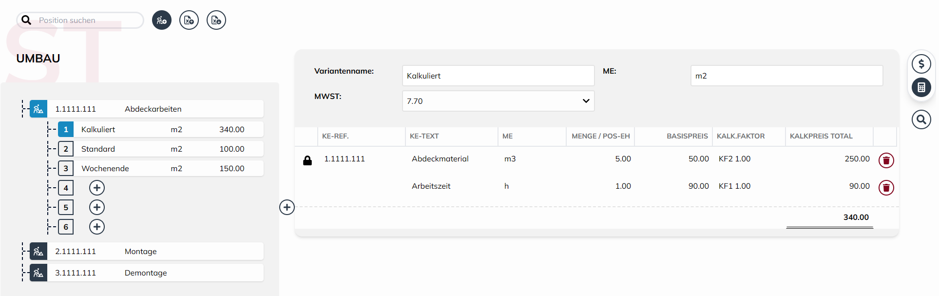Screen dimensions: 939x296
Task: Expand the Montage position 2.1111.111
Action: (x=38, y=252)
